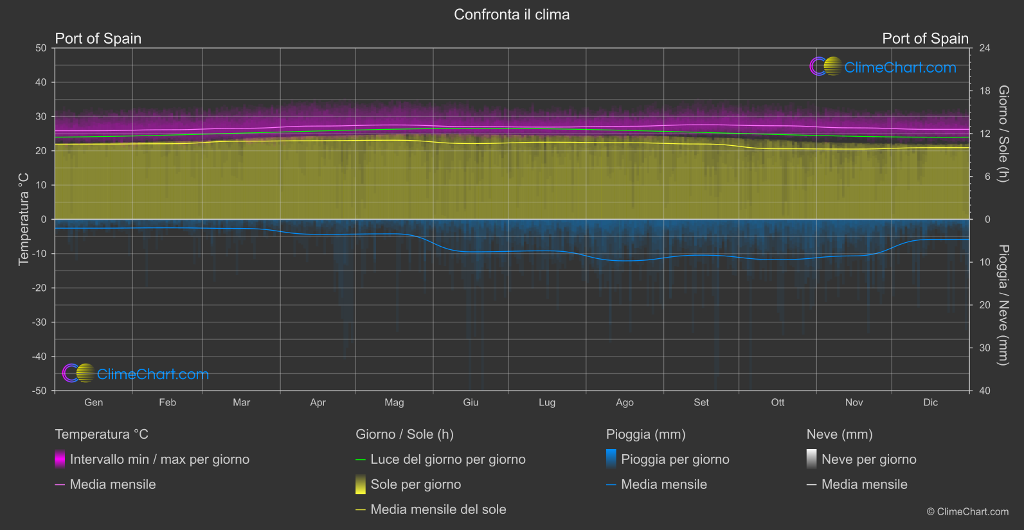
Task: Click the white Neve per giorno swatch
Action: point(812,459)
